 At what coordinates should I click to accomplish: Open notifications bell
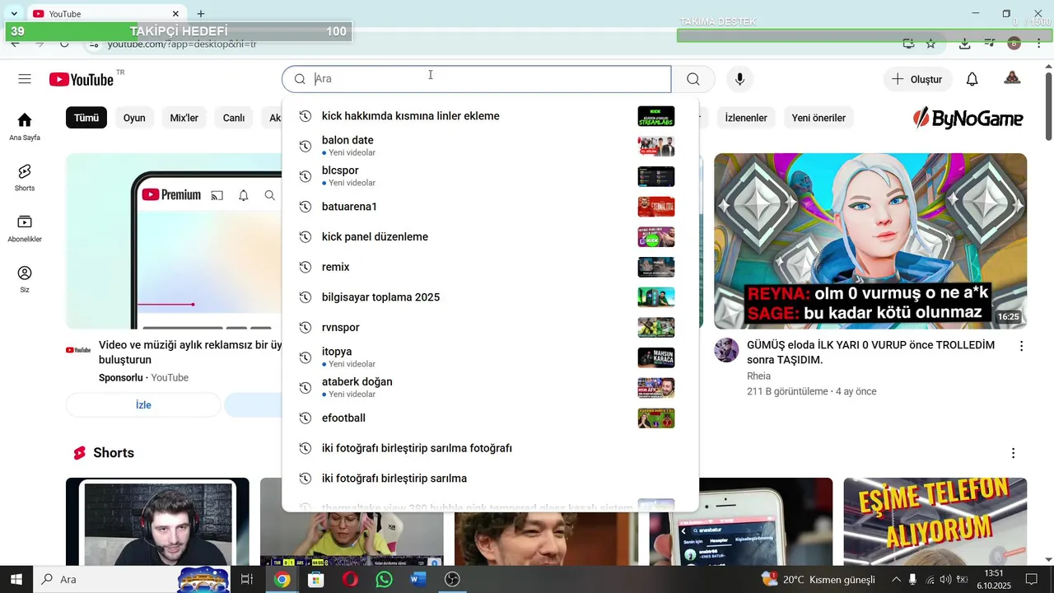[972, 79]
